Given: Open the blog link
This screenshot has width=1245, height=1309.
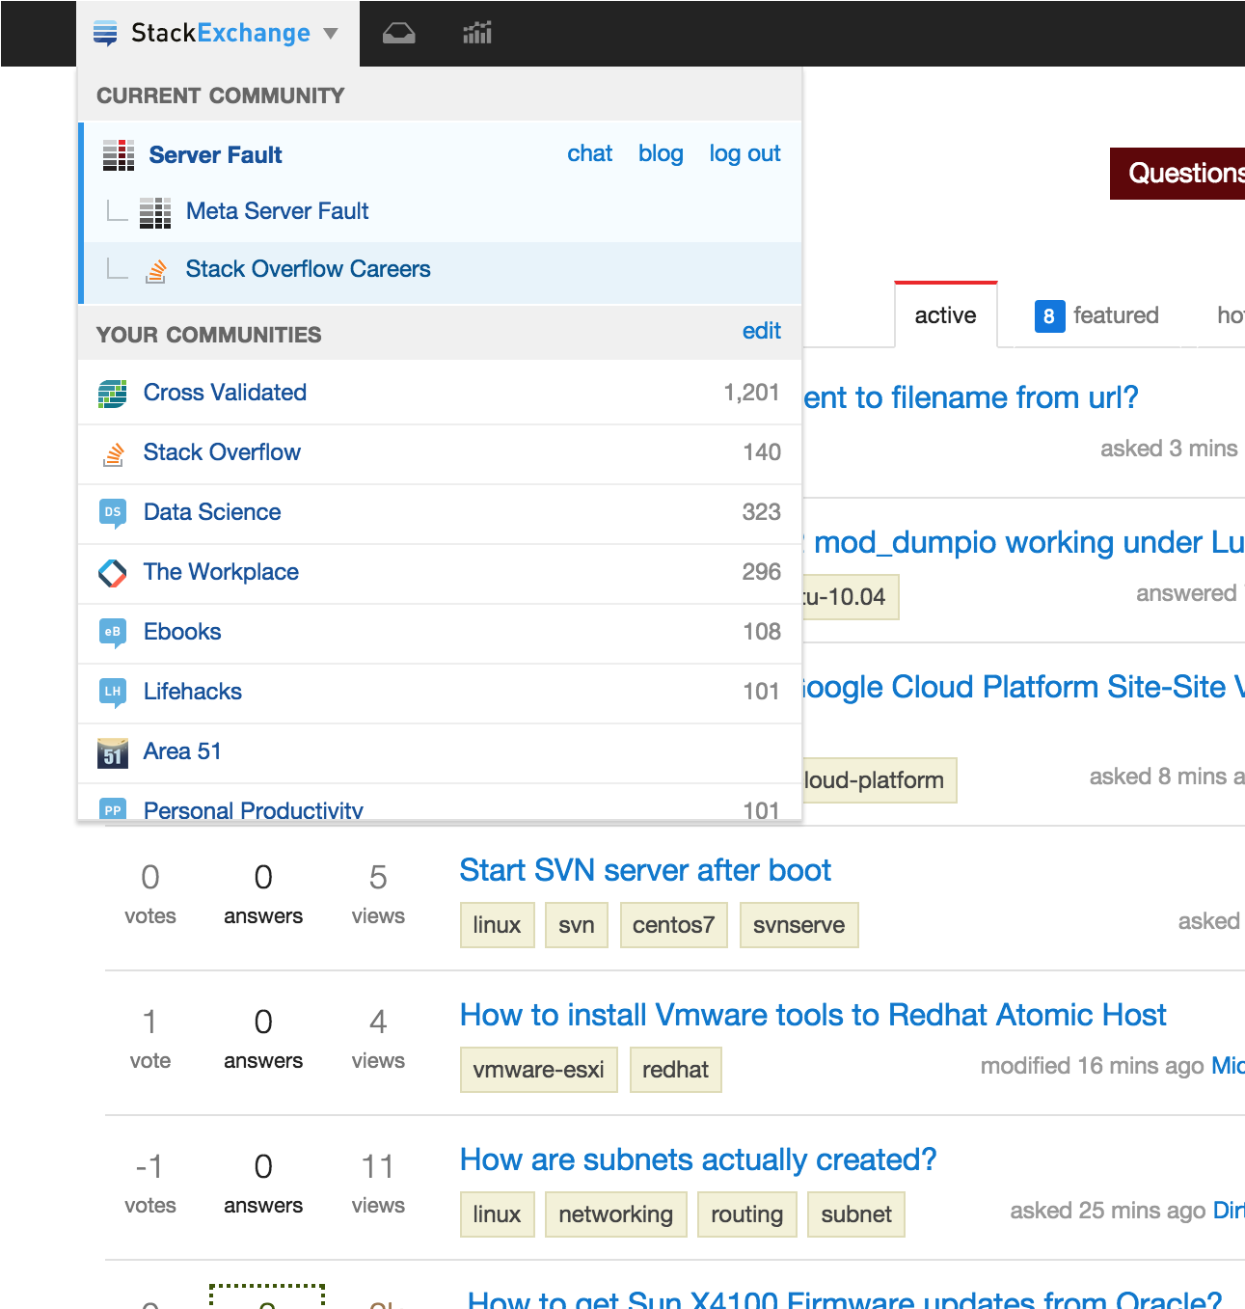Looking at the screenshot, I should point(661,153).
